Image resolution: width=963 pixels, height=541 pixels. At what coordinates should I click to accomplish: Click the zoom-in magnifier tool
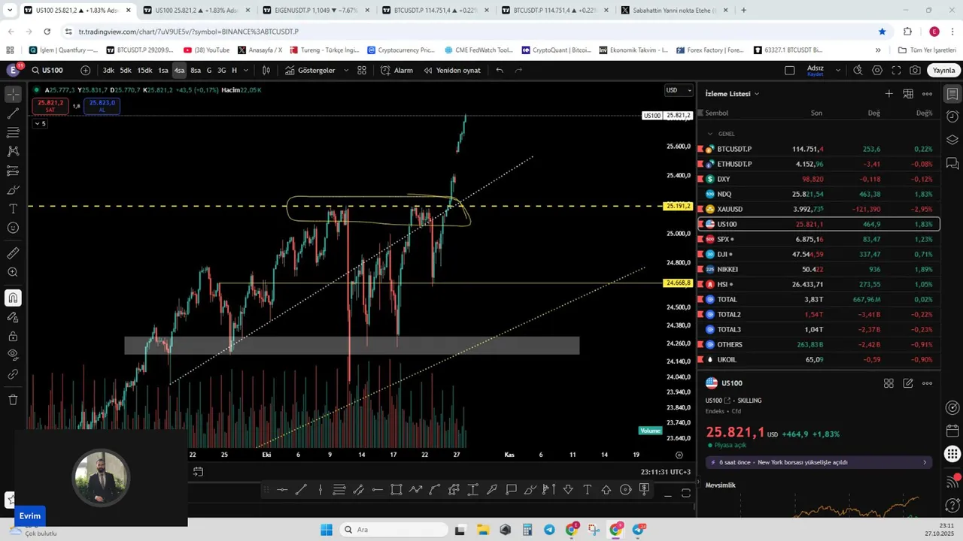(x=13, y=272)
